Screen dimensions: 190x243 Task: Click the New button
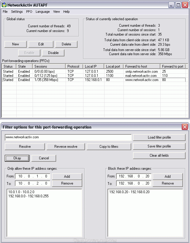[x=15, y=44]
